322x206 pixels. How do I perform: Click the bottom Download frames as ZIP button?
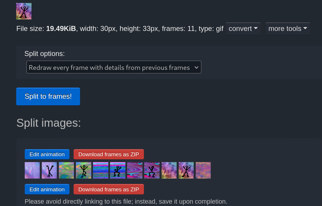pos(109,189)
